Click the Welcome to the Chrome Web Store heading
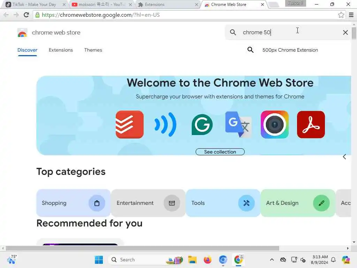 pos(220,83)
